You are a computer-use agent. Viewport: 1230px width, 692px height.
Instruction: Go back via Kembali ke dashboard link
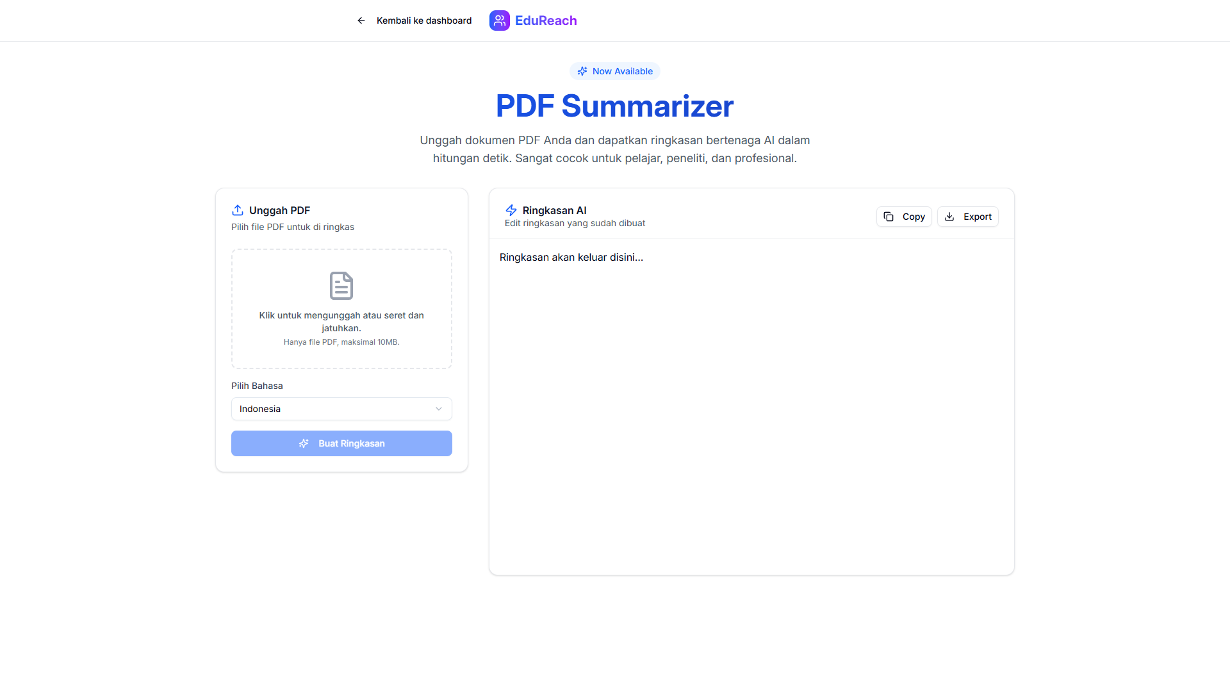click(423, 21)
